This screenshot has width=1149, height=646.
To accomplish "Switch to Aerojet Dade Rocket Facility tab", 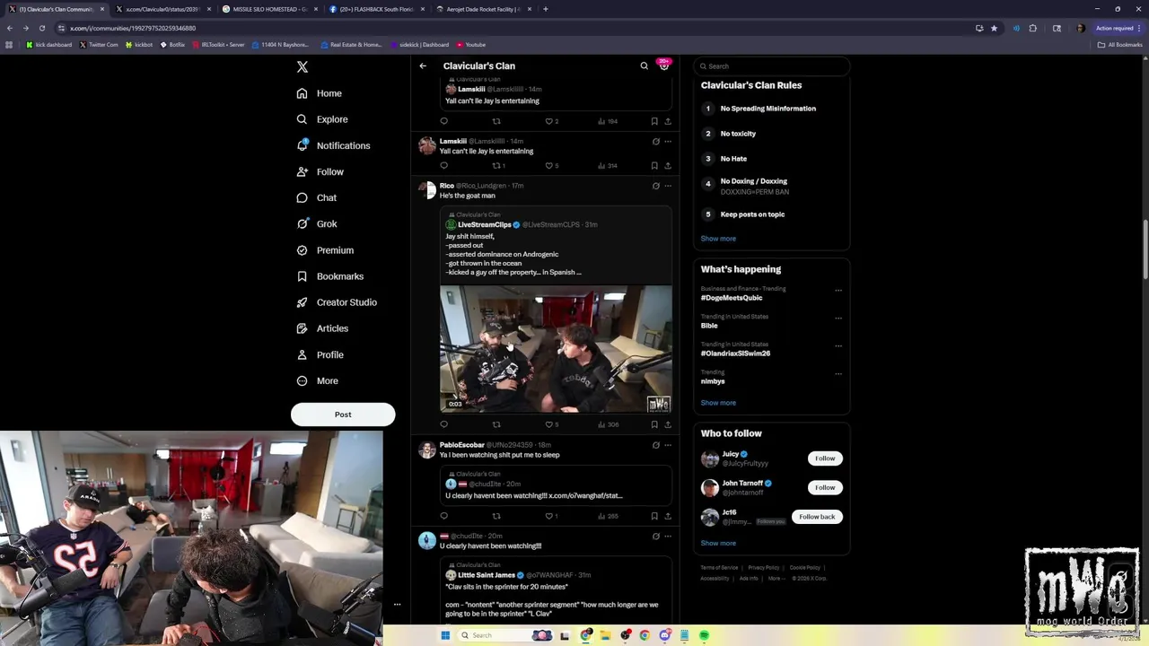I will (x=482, y=9).
